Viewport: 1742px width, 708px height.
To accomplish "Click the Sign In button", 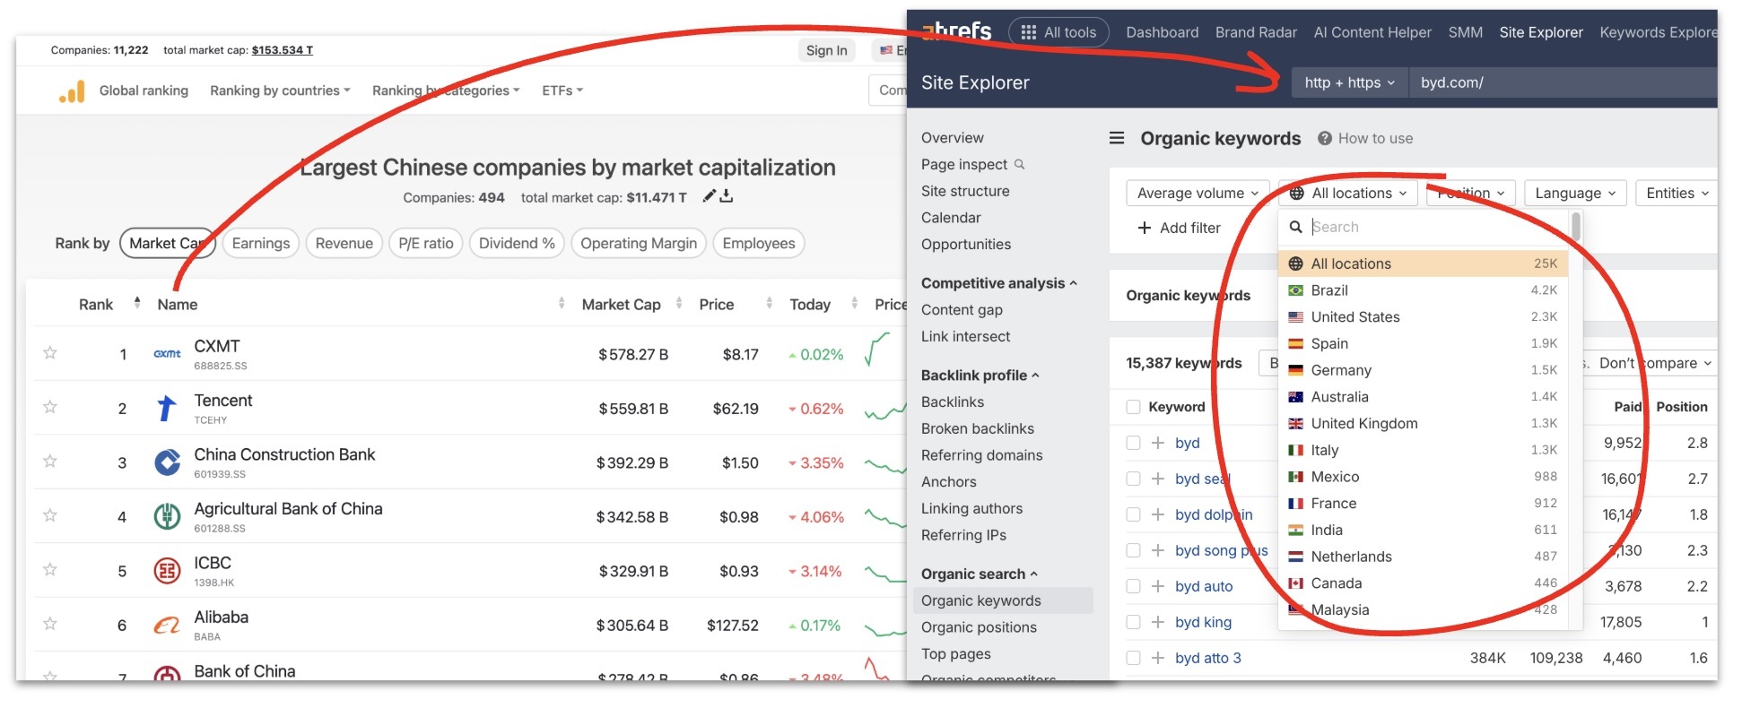I will (x=826, y=50).
